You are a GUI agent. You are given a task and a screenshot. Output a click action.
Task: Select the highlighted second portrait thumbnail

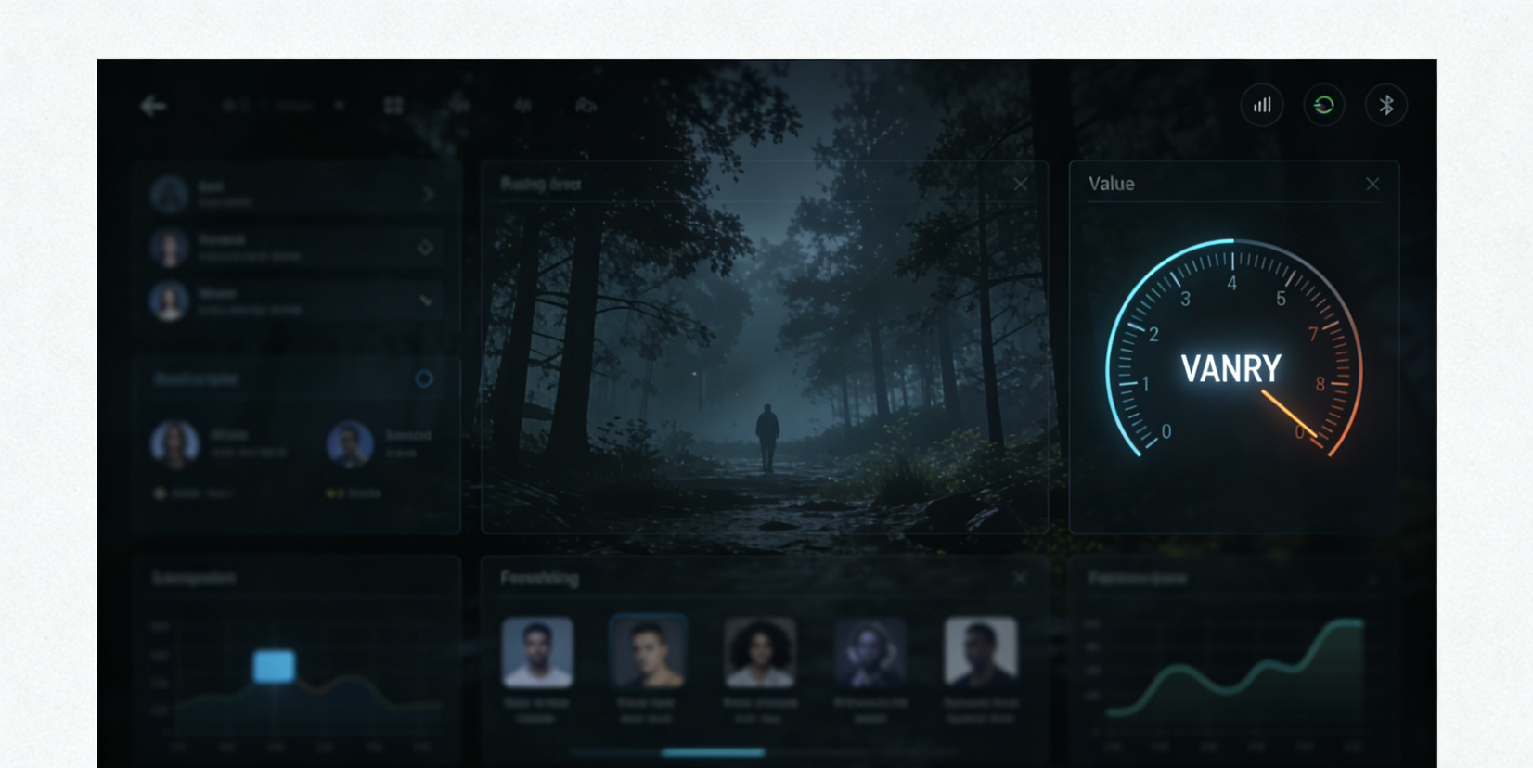pyautogui.click(x=648, y=652)
